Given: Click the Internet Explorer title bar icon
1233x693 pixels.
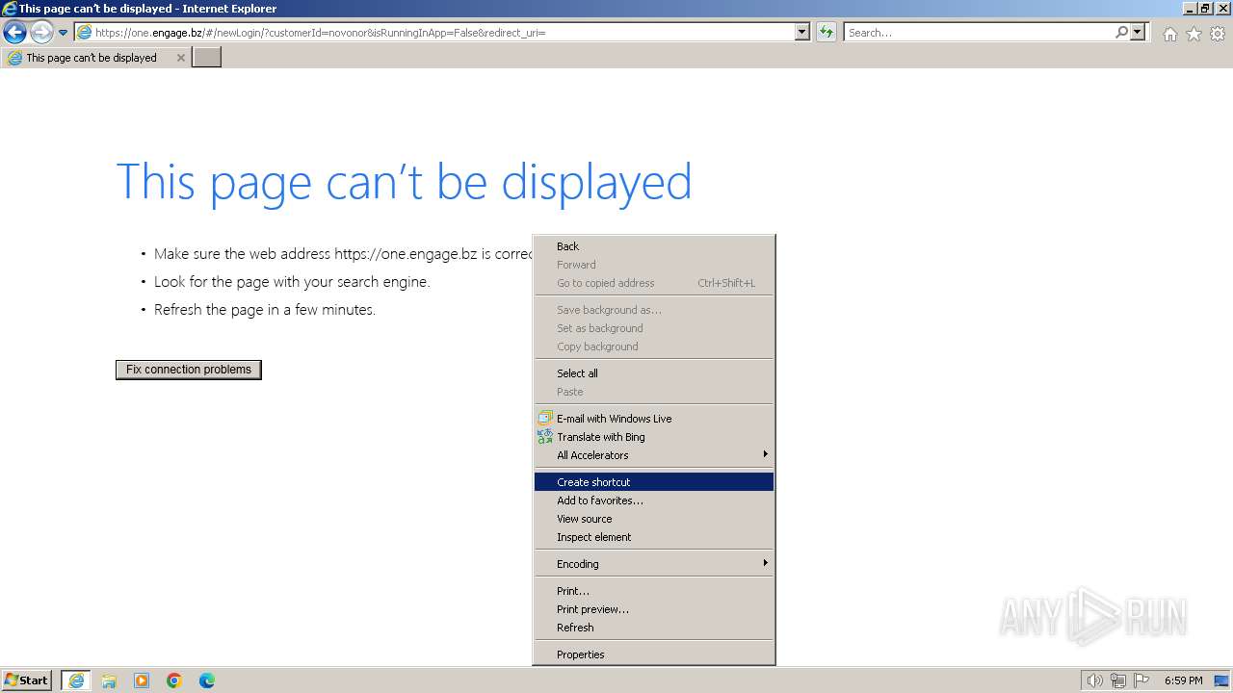Looking at the screenshot, I should click(10, 9).
